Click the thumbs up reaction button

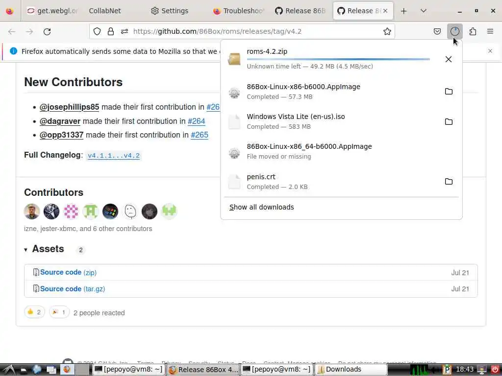[34, 312]
